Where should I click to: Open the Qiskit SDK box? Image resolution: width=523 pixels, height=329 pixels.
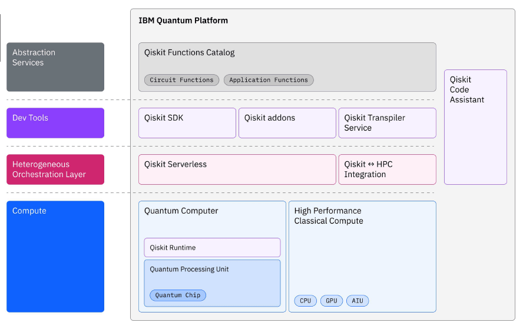(187, 123)
